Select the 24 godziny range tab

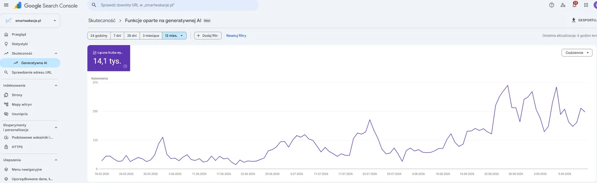point(99,35)
